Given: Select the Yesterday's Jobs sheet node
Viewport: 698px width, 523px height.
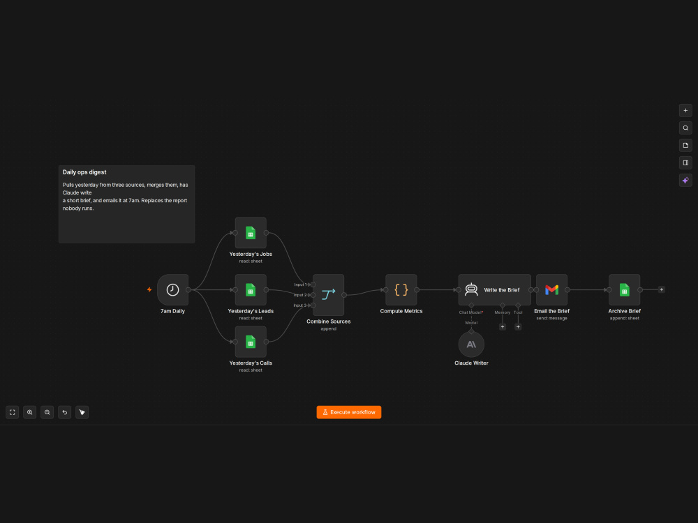Looking at the screenshot, I should coord(251,233).
